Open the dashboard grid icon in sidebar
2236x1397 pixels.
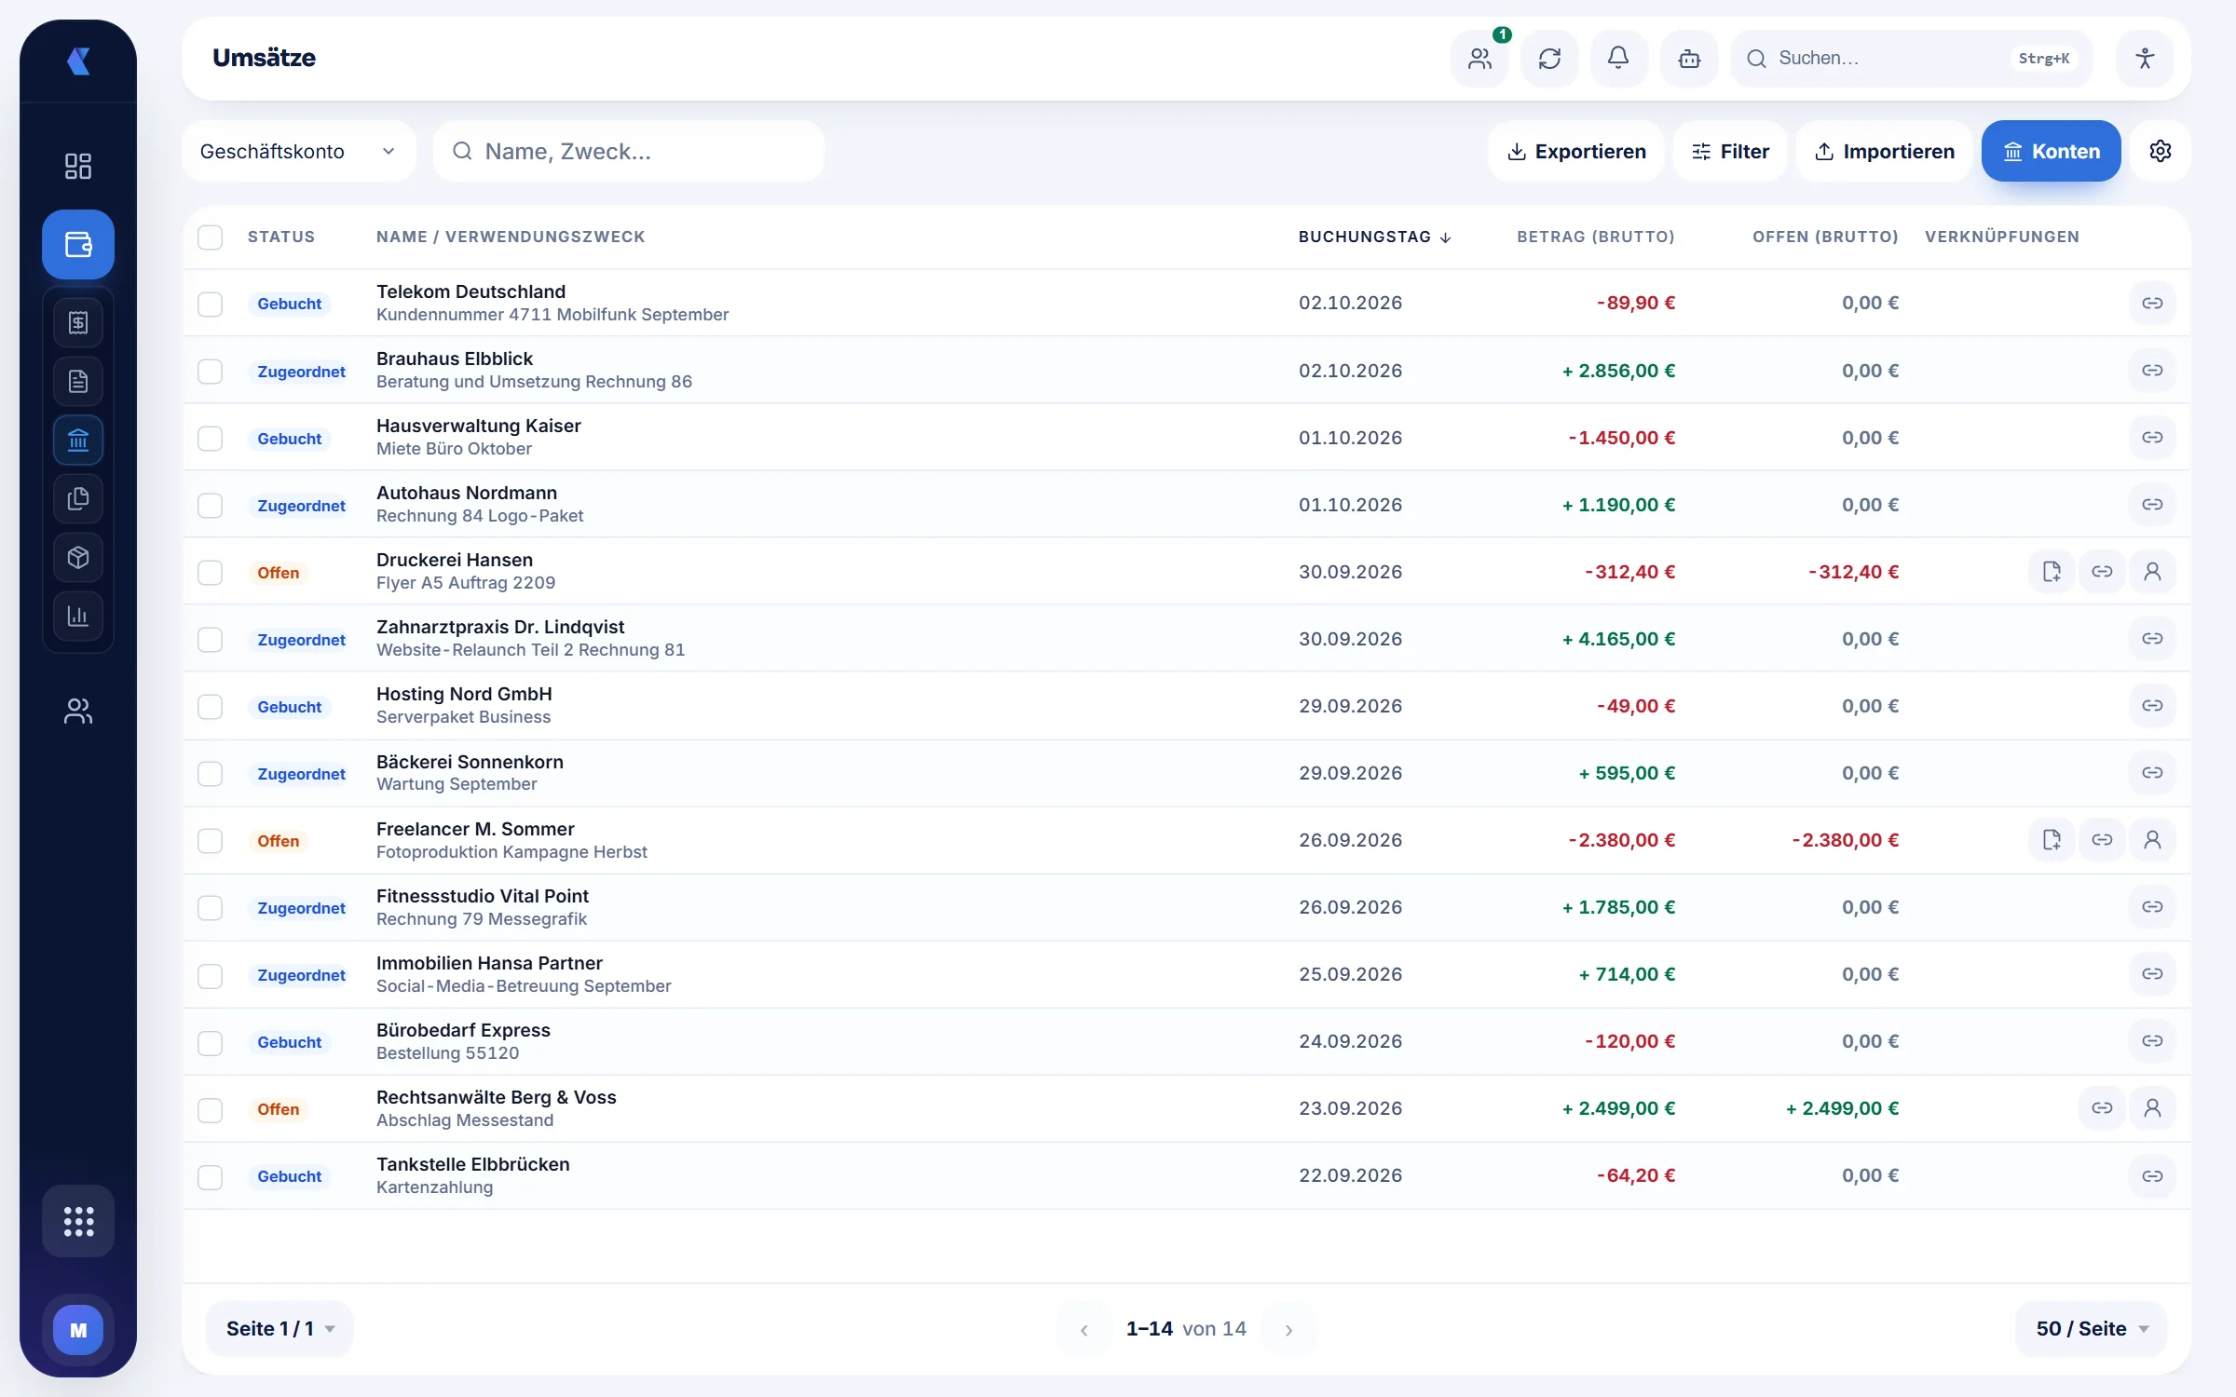click(78, 166)
